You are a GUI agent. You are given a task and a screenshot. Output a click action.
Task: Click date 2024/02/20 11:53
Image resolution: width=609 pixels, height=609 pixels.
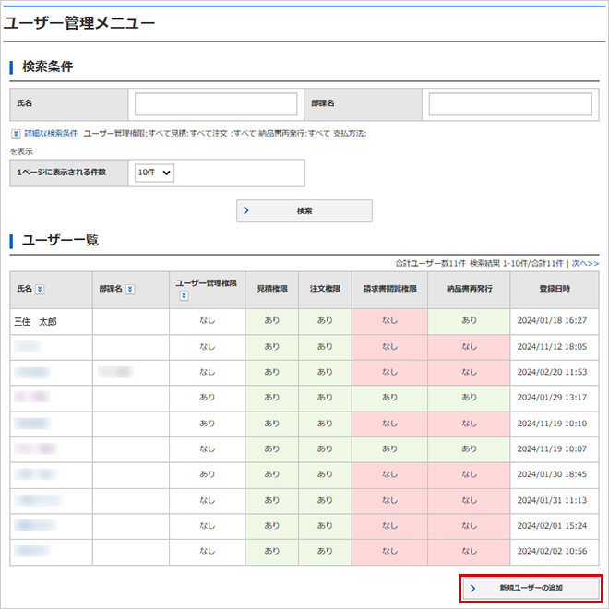pyautogui.click(x=552, y=372)
